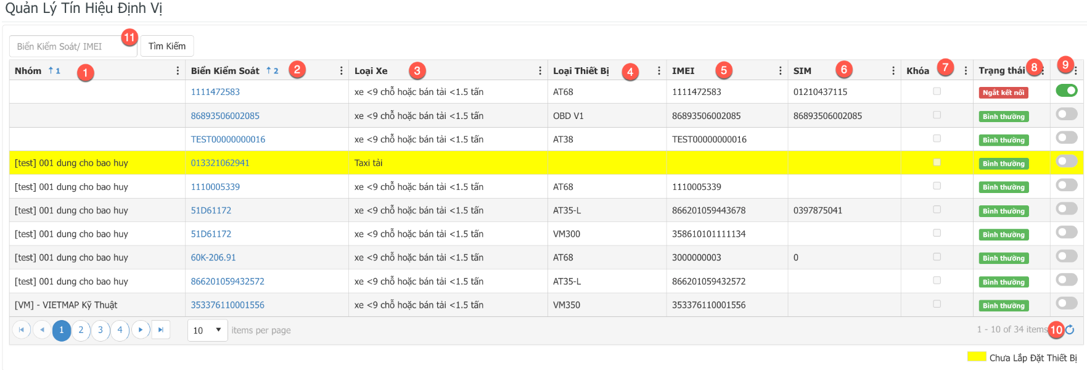Focus the Biển Kiểm Soát/ IMEI search field
Viewport: 1087px width, 370px height.
(x=73, y=46)
